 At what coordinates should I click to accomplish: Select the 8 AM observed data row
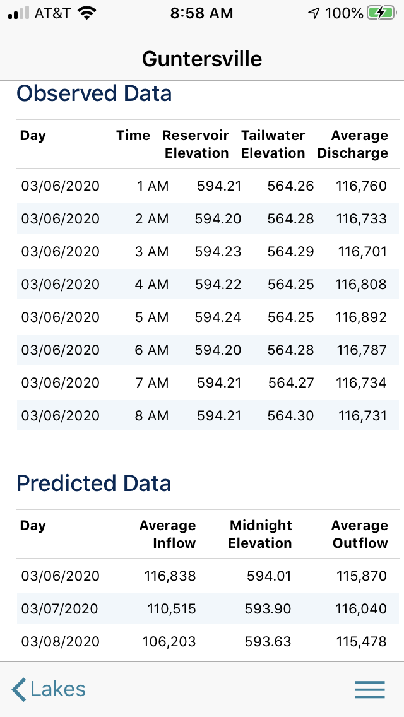208,416
